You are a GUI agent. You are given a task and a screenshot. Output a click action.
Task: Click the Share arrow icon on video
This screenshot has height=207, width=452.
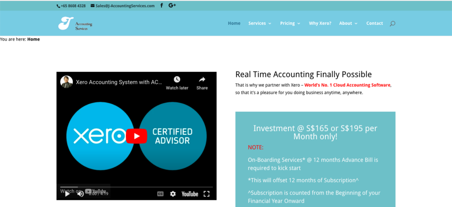[202, 79]
